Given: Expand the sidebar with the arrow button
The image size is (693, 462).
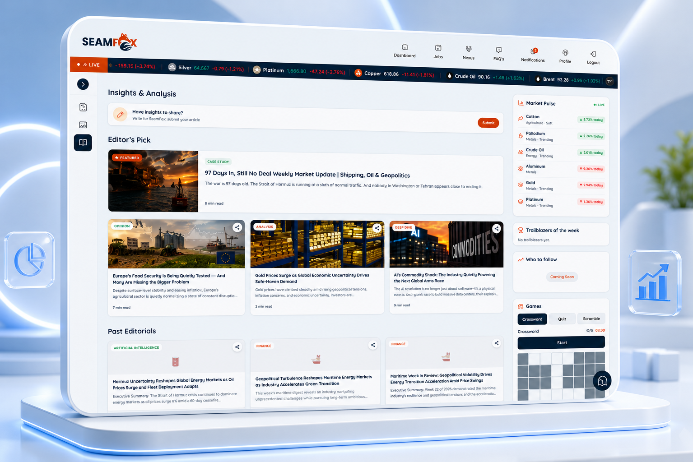Looking at the screenshot, I should 83,84.
